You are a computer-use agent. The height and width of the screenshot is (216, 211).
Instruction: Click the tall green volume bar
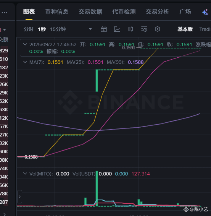(97, 188)
